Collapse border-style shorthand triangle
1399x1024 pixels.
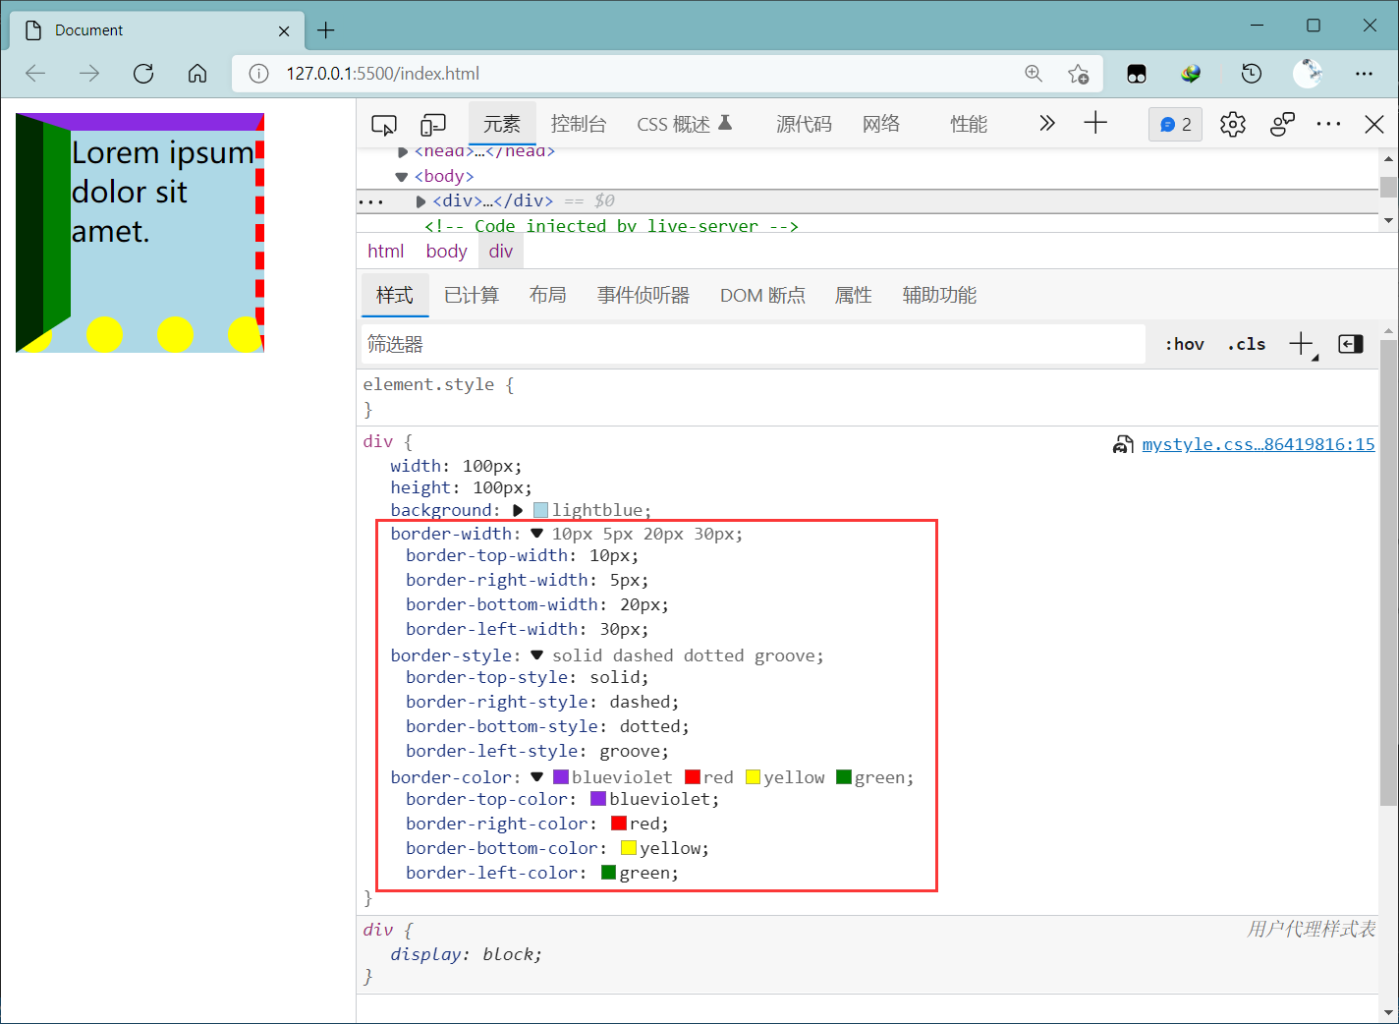tap(536, 655)
